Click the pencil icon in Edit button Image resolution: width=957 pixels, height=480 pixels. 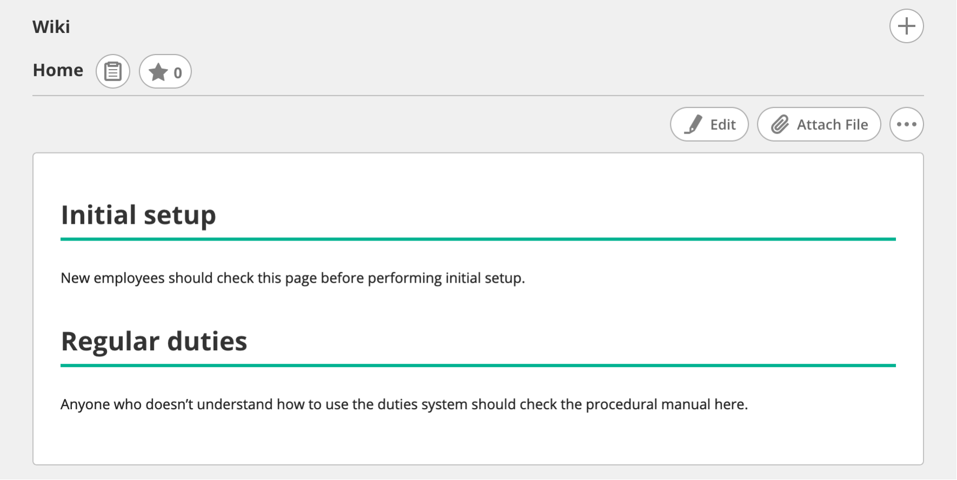(693, 124)
